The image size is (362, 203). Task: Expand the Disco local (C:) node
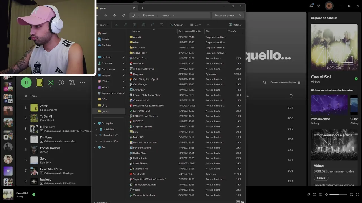click(96, 135)
